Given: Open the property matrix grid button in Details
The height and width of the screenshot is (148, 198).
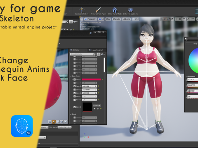Looking at the screenshot, I should [98, 54].
